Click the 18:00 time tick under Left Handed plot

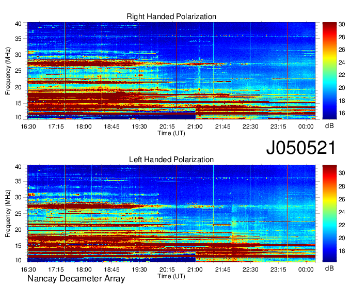tap(84, 270)
